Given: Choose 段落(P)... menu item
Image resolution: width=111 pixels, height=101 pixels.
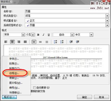Looking at the screenshot, I should coord(16,64).
